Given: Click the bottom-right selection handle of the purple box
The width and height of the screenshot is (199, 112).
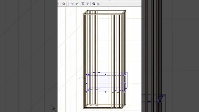Looking at the screenshot, I should pyautogui.click(x=125, y=92).
